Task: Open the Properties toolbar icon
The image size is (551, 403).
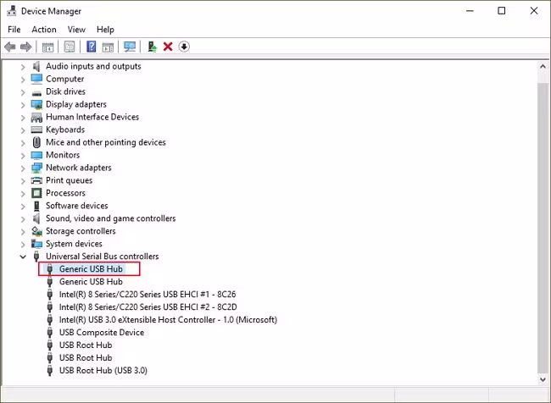Action: (x=70, y=47)
